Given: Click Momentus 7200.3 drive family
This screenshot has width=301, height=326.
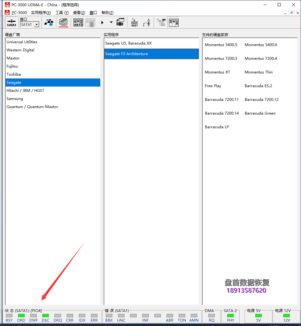Looking at the screenshot, I should (221, 59).
